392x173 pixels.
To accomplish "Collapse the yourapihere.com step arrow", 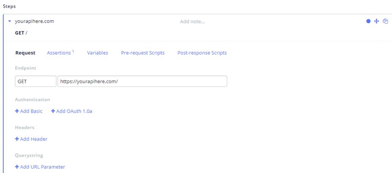I will (10, 22).
